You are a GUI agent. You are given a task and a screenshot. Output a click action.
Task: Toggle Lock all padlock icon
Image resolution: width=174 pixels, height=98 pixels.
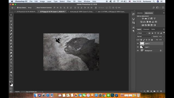(x=152, y=40)
